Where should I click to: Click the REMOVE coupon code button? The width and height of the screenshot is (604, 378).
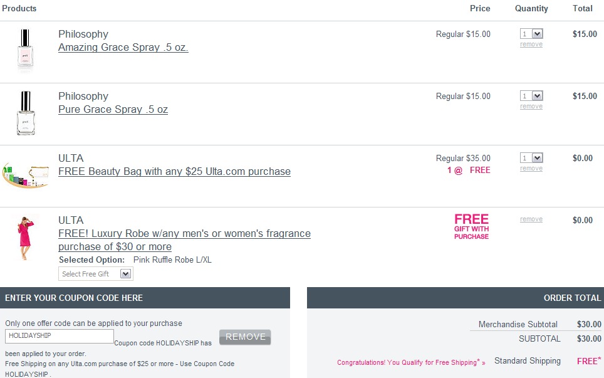coord(245,337)
